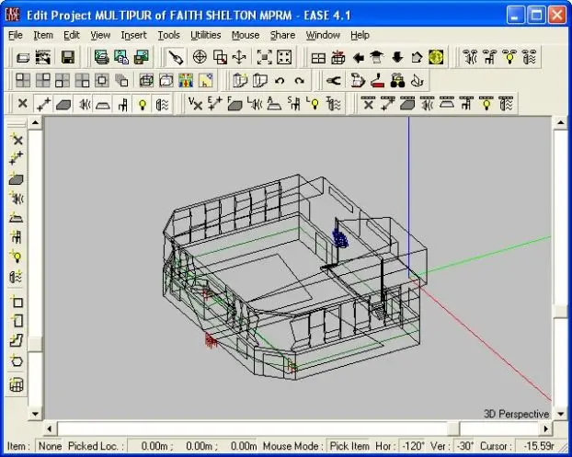Screen dimensions: 572x457
Task: Click the paper bird icon
Action: pyautogui.click(x=417, y=81)
